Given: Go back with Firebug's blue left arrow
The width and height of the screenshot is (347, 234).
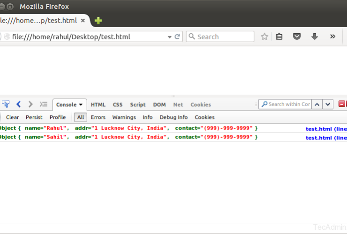Looking at the screenshot, I should coord(19,104).
